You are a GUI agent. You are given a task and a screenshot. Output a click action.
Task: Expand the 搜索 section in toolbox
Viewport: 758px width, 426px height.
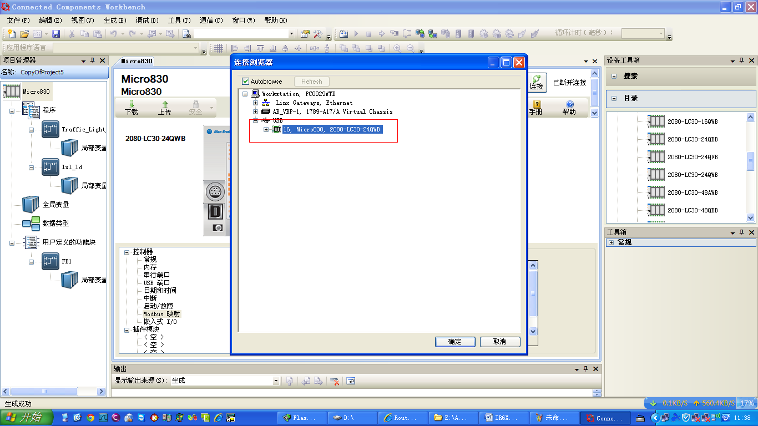point(614,76)
